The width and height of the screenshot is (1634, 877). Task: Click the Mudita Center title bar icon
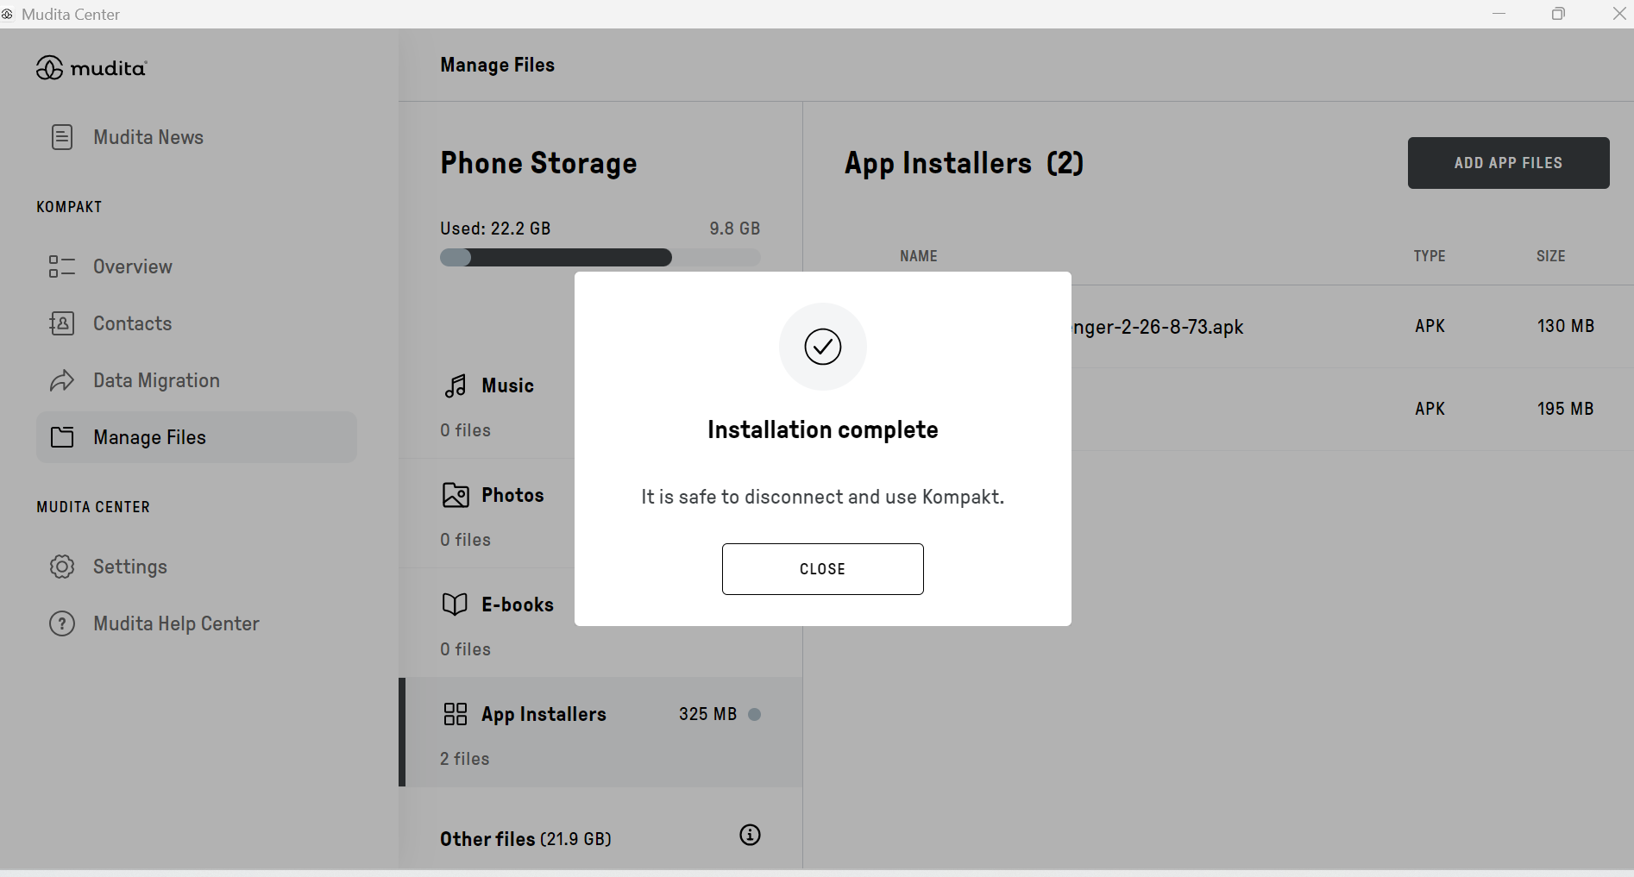tap(7, 14)
